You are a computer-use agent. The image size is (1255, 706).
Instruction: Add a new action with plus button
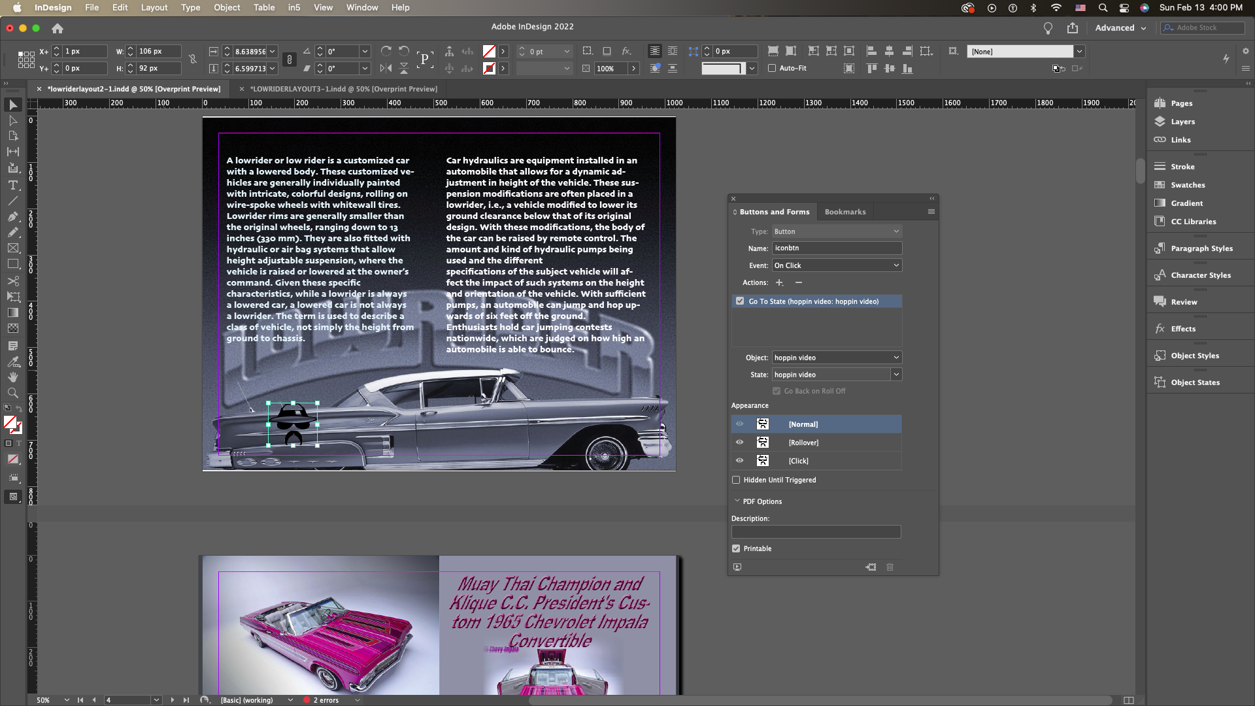pos(779,282)
